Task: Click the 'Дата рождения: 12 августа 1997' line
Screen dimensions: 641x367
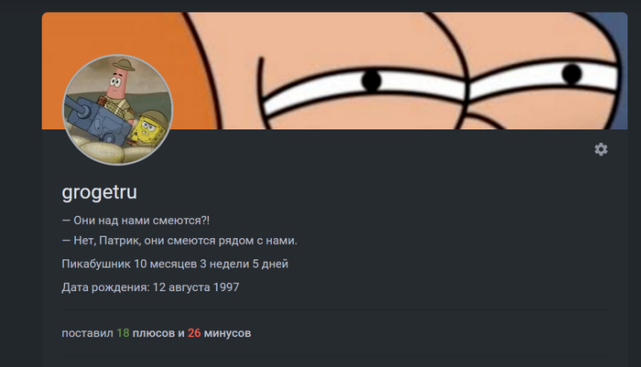Action: [150, 287]
